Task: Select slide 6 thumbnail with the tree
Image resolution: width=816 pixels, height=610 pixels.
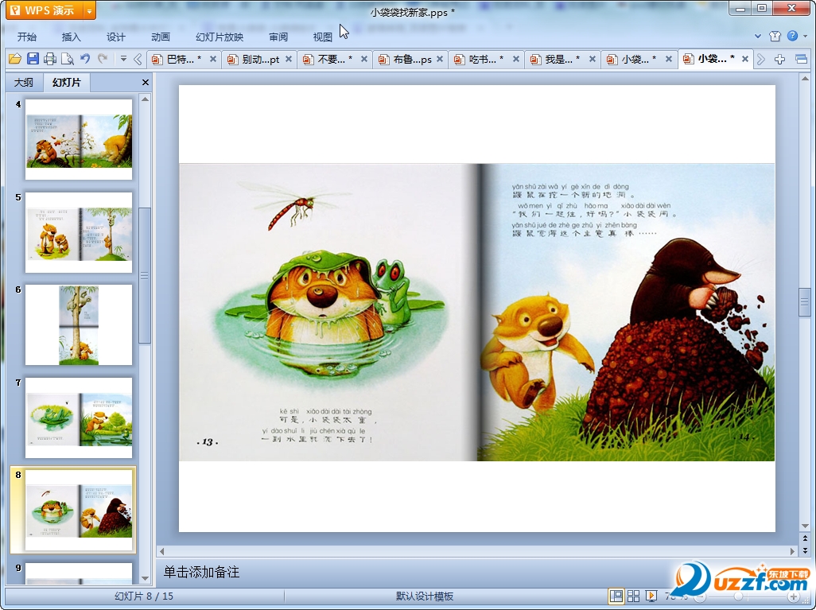Action: pyautogui.click(x=79, y=324)
